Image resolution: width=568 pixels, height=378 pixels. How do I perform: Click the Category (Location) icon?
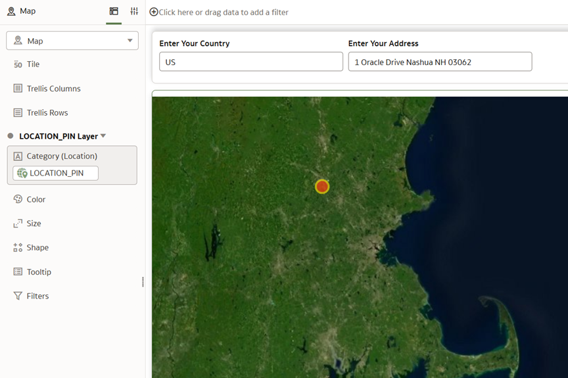(x=18, y=156)
